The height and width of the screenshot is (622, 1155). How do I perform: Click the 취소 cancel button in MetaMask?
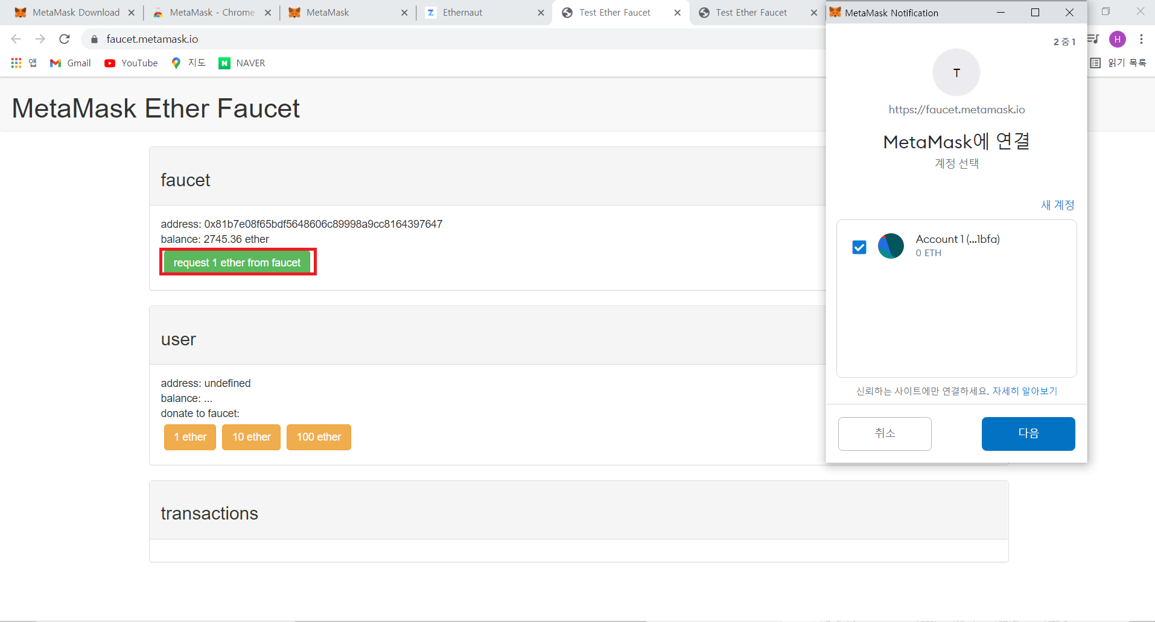[885, 433]
